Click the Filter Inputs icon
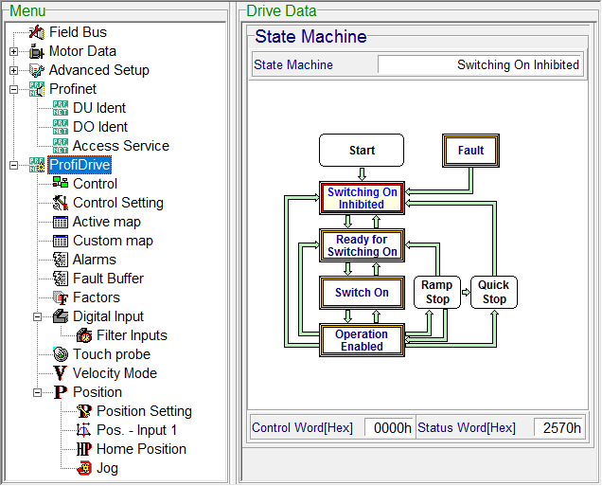The width and height of the screenshot is (602, 486). (x=84, y=335)
